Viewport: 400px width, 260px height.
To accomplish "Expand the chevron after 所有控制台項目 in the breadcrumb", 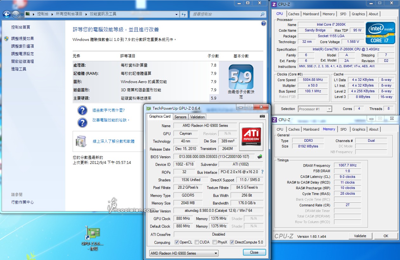I will pos(86,14).
